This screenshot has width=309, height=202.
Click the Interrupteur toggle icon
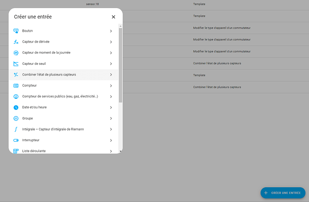click(x=16, y=140)
